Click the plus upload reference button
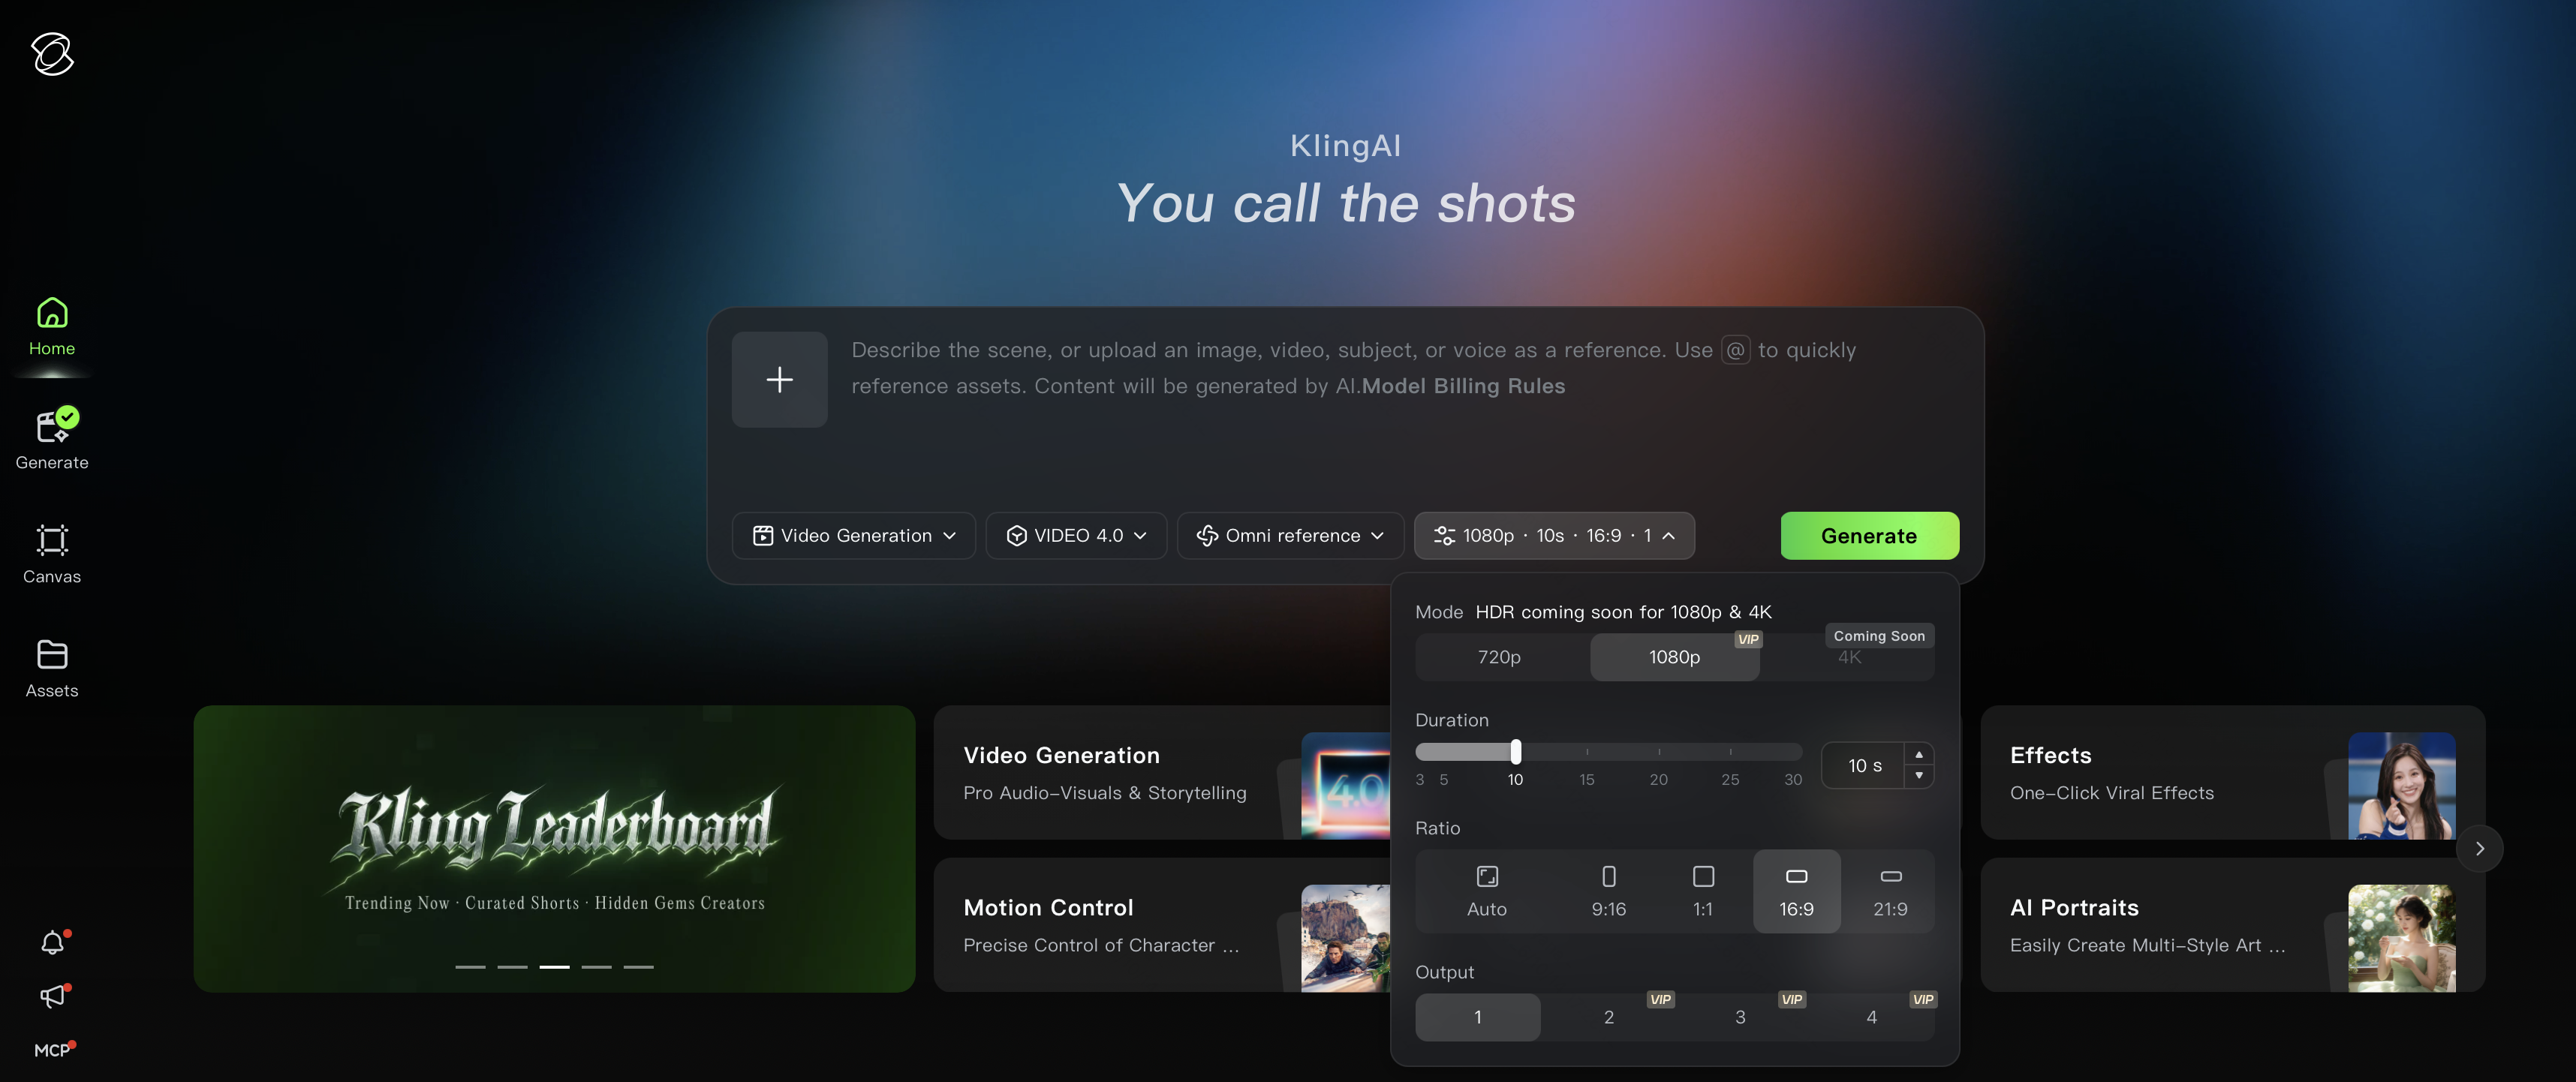 point(779,380)
